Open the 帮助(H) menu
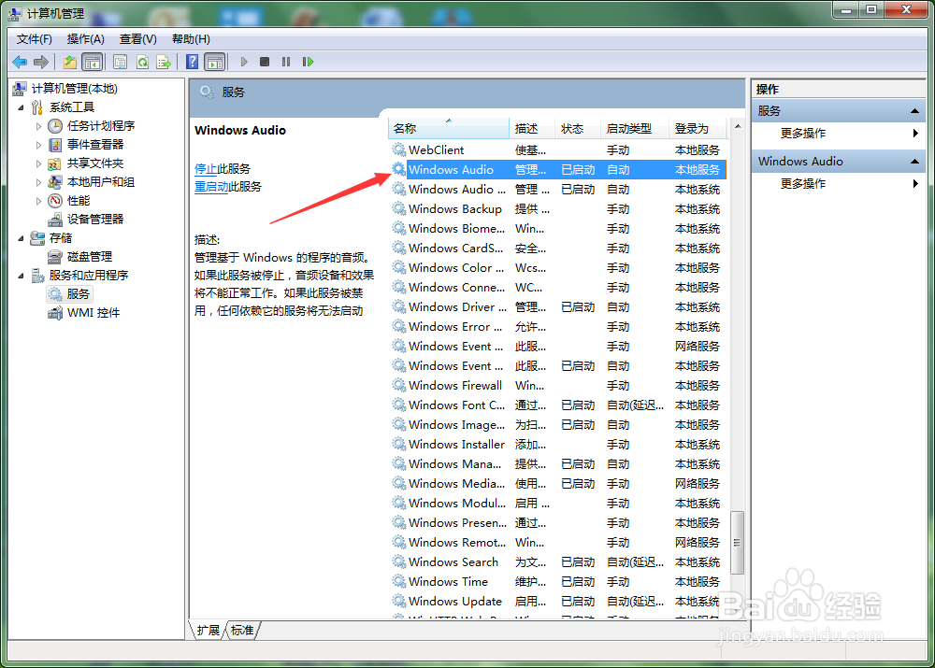This screenshot has height=668, width=935. (191, 39)
